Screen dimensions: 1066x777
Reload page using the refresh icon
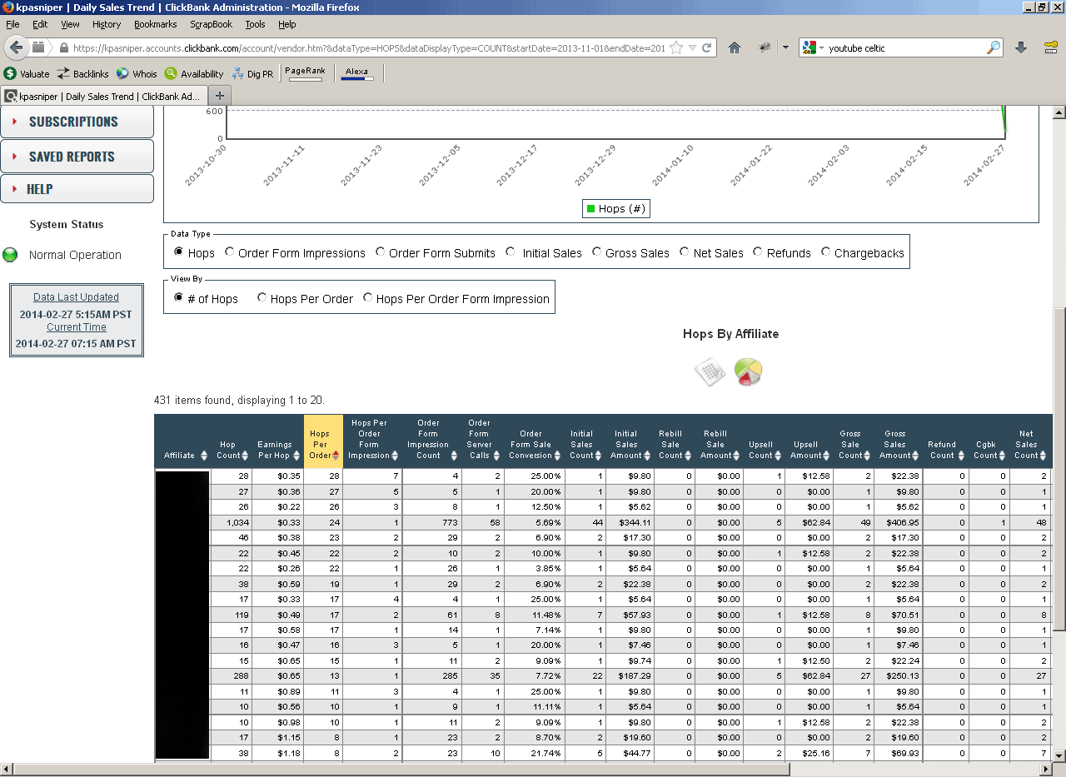point(707,47)
